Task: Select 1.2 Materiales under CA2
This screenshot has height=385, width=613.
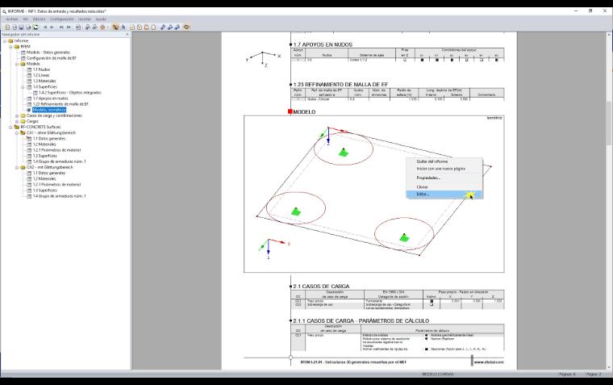Action: pos(44,178)
